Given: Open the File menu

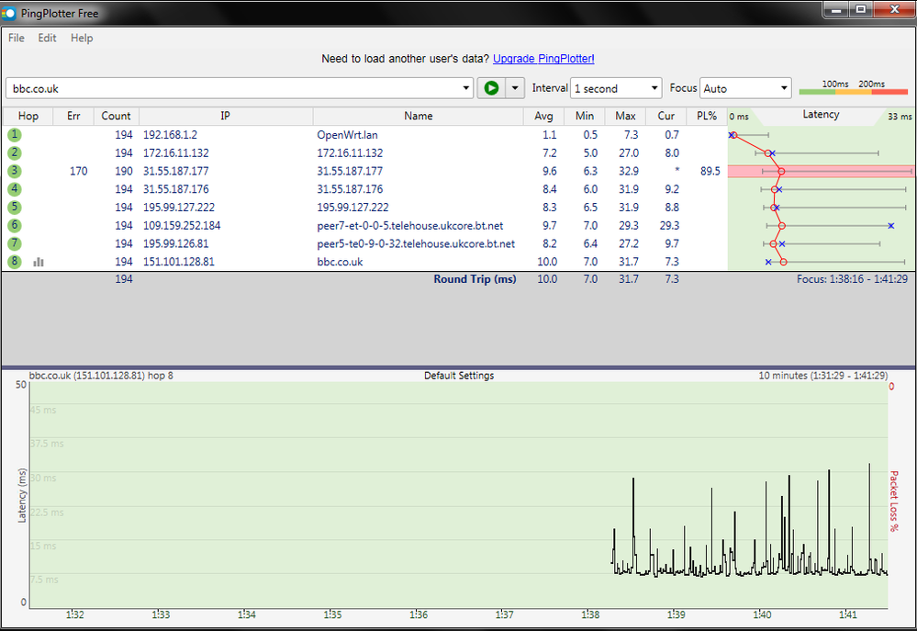Looking at the screenshot, I should point(17,38).
